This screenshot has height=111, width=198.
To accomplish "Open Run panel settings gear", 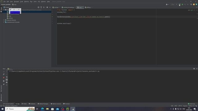I will (x=194, y=69).
